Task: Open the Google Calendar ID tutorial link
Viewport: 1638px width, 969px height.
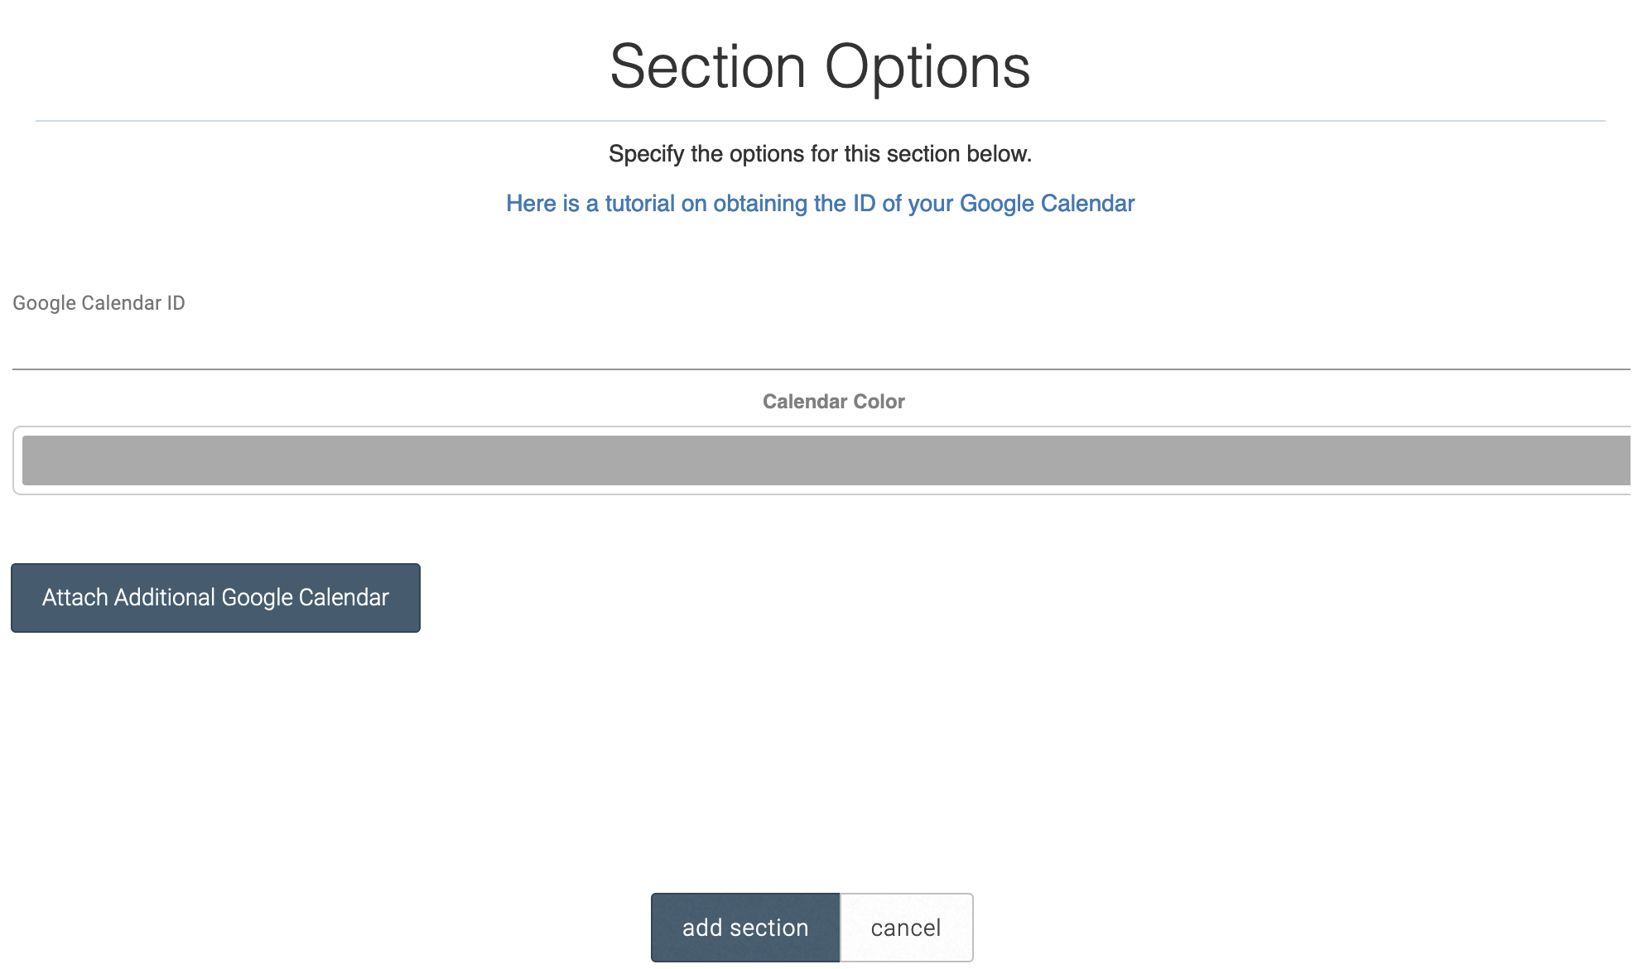Action: [820, 203]
